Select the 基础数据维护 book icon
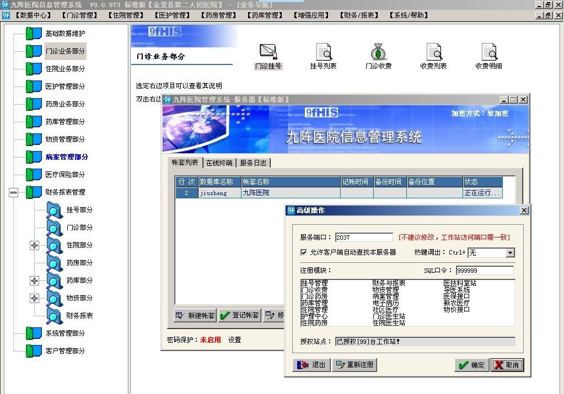 click(34, 33)
